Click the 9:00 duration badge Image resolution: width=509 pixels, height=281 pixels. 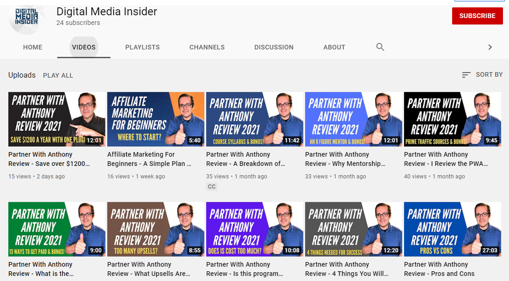(96, 250)
